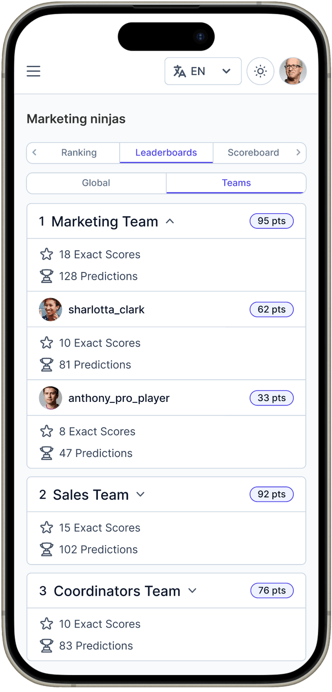Click the 95 pts badge for Marketing Team
This screenshot has height=692, width=332.
[x=271, y=221]
